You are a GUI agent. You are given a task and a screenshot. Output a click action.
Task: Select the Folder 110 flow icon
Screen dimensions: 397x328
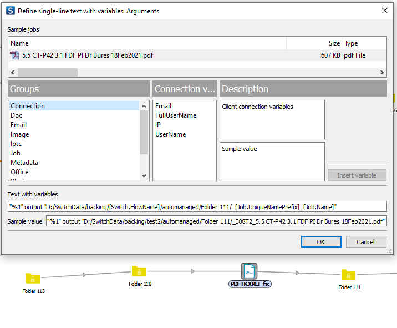click(x=139, y=271)
